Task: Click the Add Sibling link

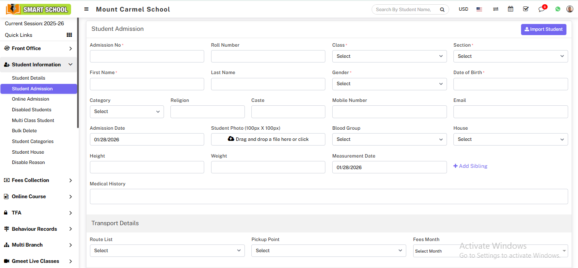Action: (470, 166)
